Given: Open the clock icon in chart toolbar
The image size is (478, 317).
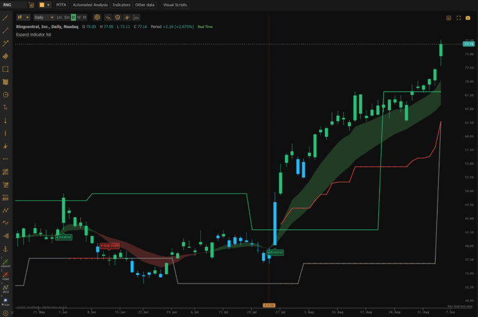Looking at the screenshot, I should (118, 17).
